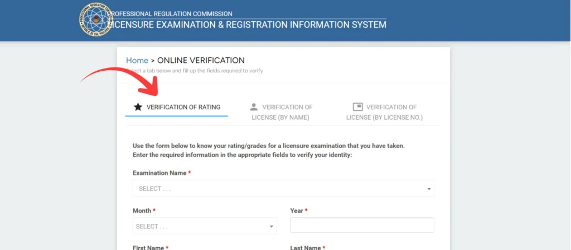571x250 pixels.
Task: Click the 'LICENSURE EXAMINATION & REGISTRATION INFORMATION SYSTEM' header title
Action: point(248,24)
